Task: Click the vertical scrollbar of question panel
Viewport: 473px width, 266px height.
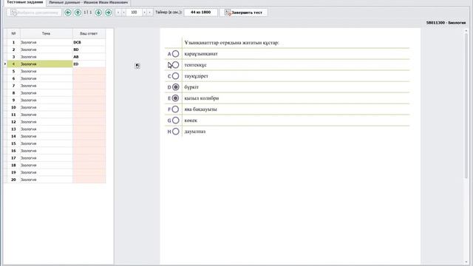Action: tap(466, 106)
